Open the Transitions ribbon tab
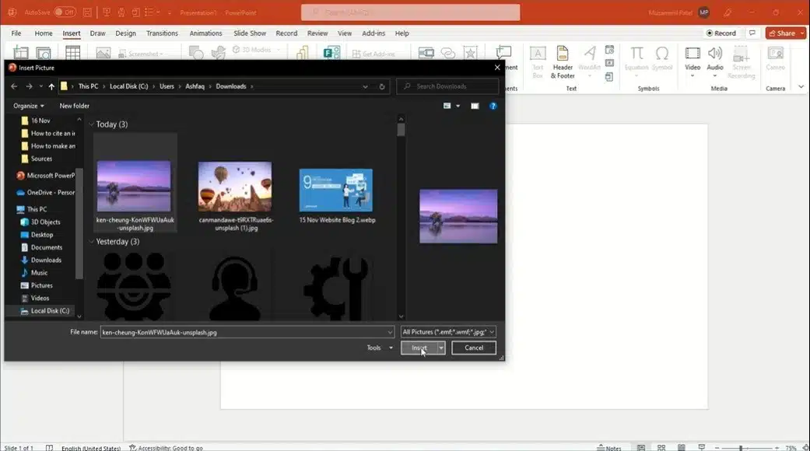Viewport: 810px width, 451px height. [x=162, y=33]
